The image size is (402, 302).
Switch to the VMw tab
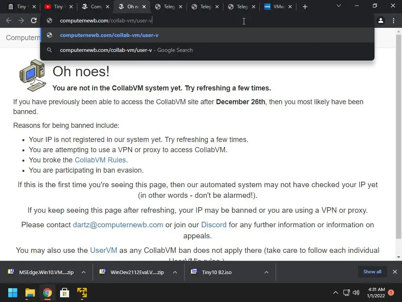coord(278,7)
